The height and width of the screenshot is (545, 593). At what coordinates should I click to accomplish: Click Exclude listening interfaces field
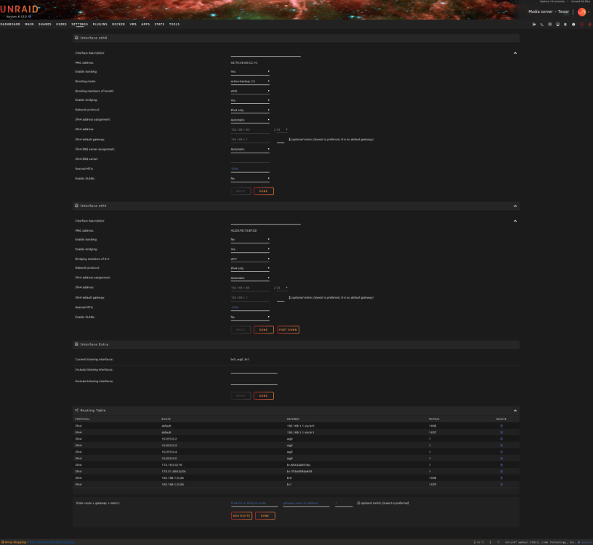point(254,382)
